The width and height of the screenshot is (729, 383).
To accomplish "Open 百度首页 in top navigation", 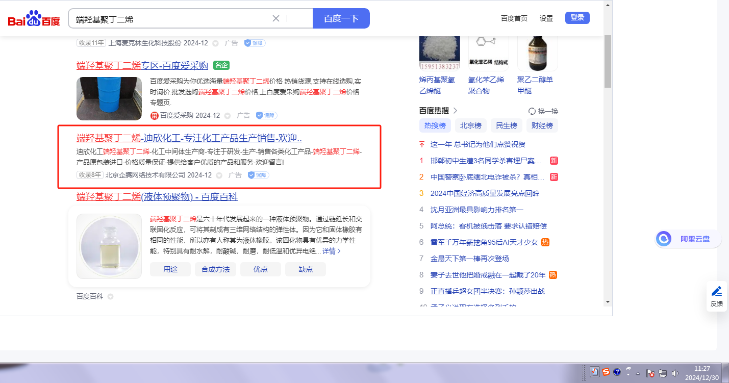I will [x=514, y=18].
